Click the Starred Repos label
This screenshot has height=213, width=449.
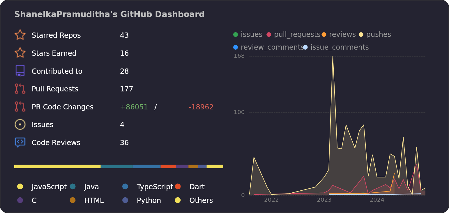click(x=56, y=35)
